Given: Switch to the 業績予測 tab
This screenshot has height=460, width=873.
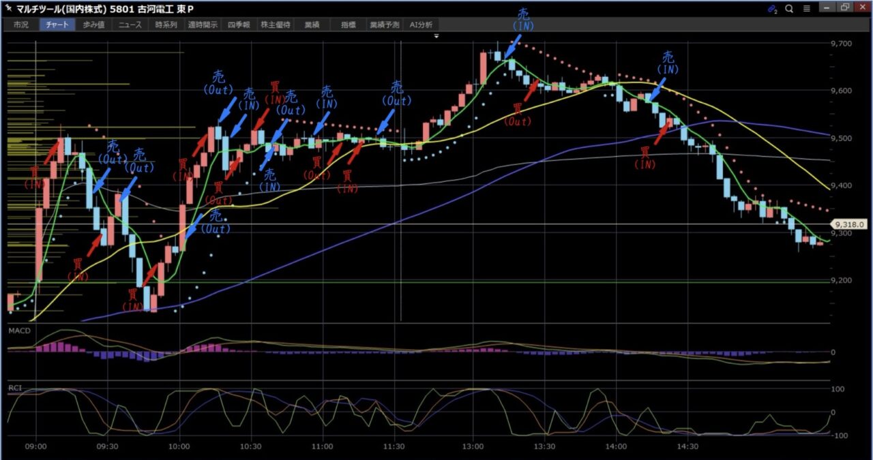Looking at the screenshot, I should coord(383,25).
